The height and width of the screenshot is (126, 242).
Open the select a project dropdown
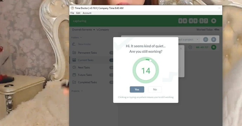[188, 40]
